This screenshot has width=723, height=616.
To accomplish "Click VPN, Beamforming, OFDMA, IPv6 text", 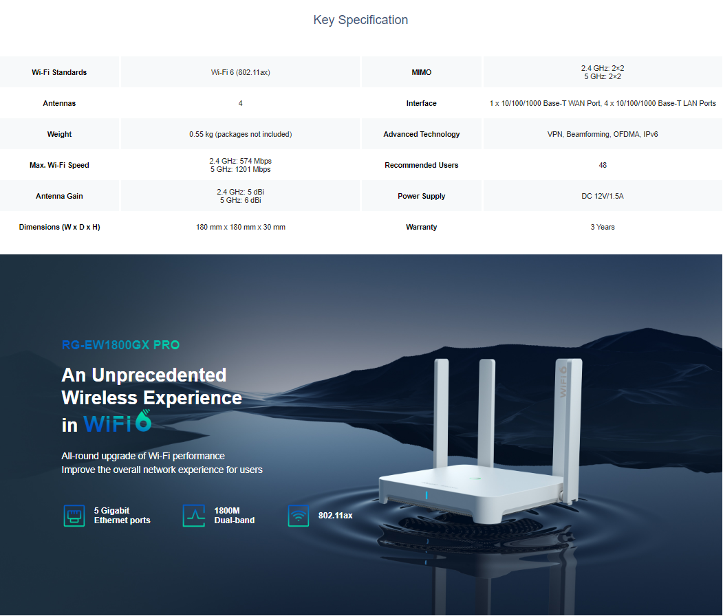I will tap(602, 134).
